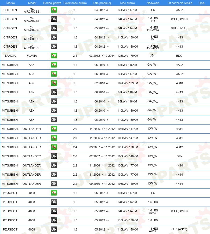Click the Opis column header
This screenshot has height=234, width=210.
pos(201,3)
